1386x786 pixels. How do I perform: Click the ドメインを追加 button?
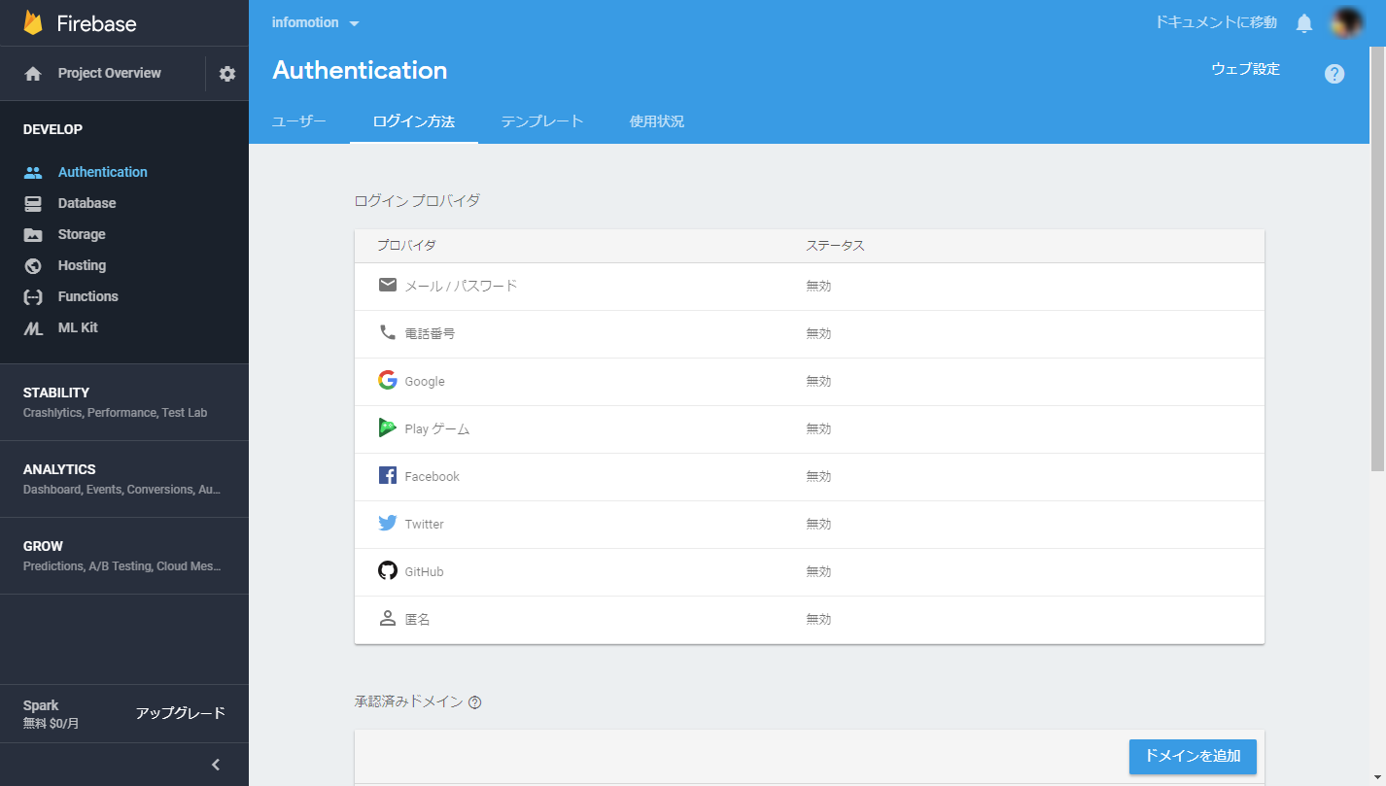pyautogui.click(x=1192, y=757)
